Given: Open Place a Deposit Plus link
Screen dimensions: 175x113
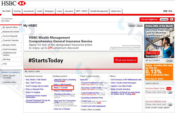Looking at the screenshot, I should click(34, 89).
